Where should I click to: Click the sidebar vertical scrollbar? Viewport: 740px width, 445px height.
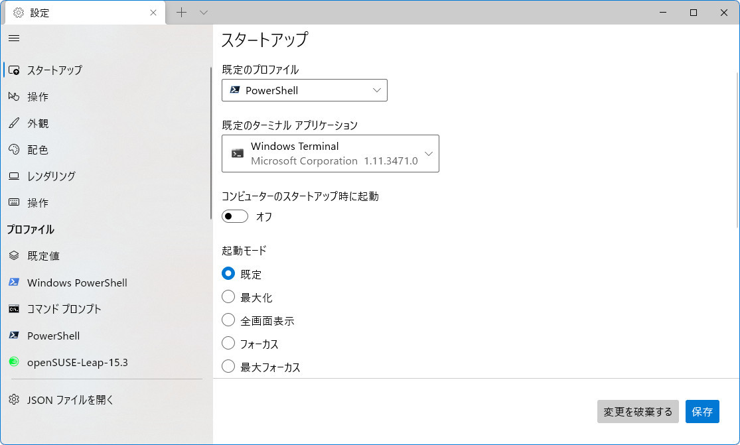(x=211, y=143)
